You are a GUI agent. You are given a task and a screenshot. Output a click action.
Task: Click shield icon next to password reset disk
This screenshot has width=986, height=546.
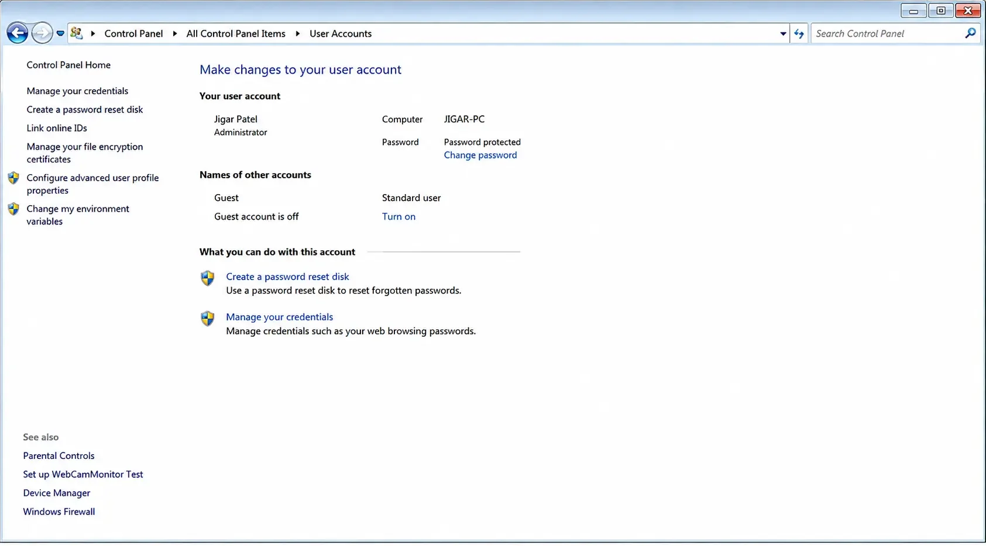tap(208, 278)
